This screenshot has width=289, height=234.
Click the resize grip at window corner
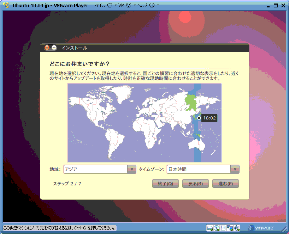pos(283,229)
